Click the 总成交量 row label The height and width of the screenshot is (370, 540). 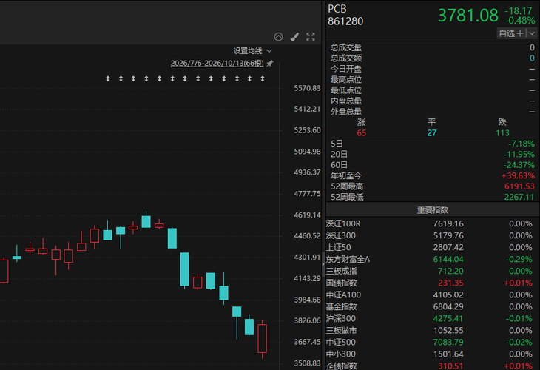[x=346, y=47]
